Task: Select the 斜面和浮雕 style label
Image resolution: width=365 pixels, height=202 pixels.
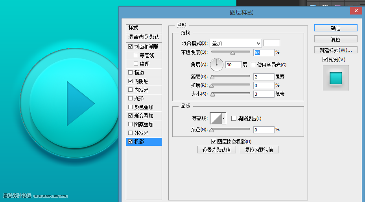Action: (146, 47)
